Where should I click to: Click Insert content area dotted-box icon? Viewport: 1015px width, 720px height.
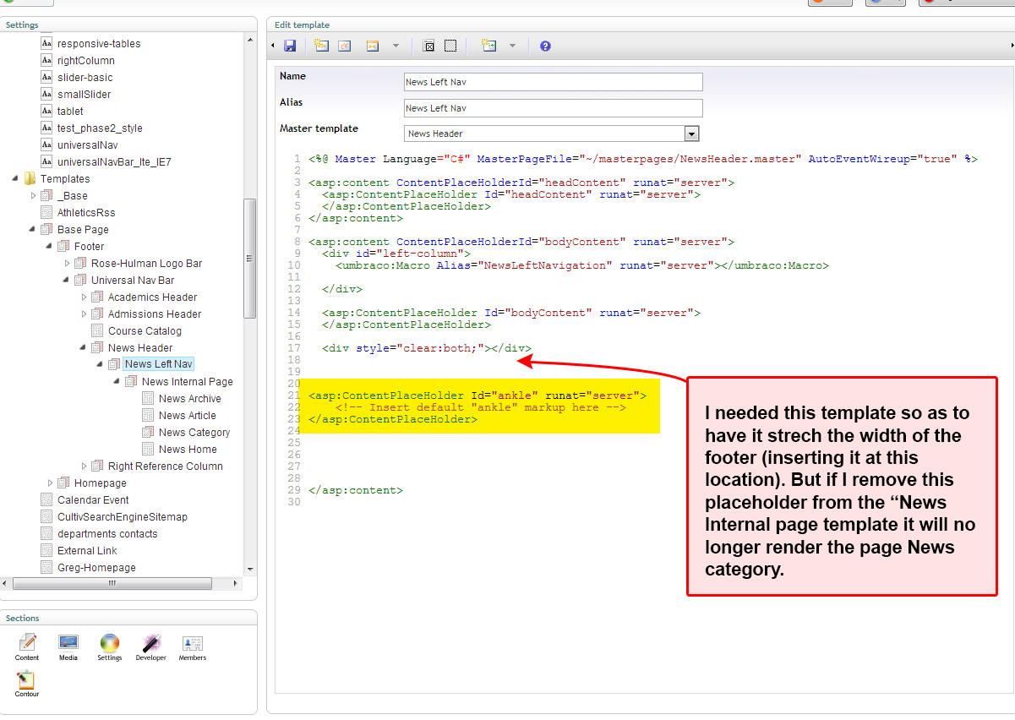450,46
